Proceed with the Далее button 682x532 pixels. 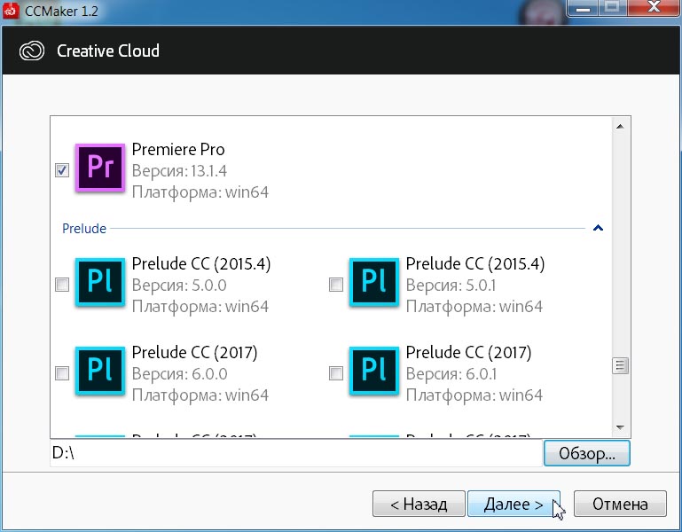(x=513, y=504)
